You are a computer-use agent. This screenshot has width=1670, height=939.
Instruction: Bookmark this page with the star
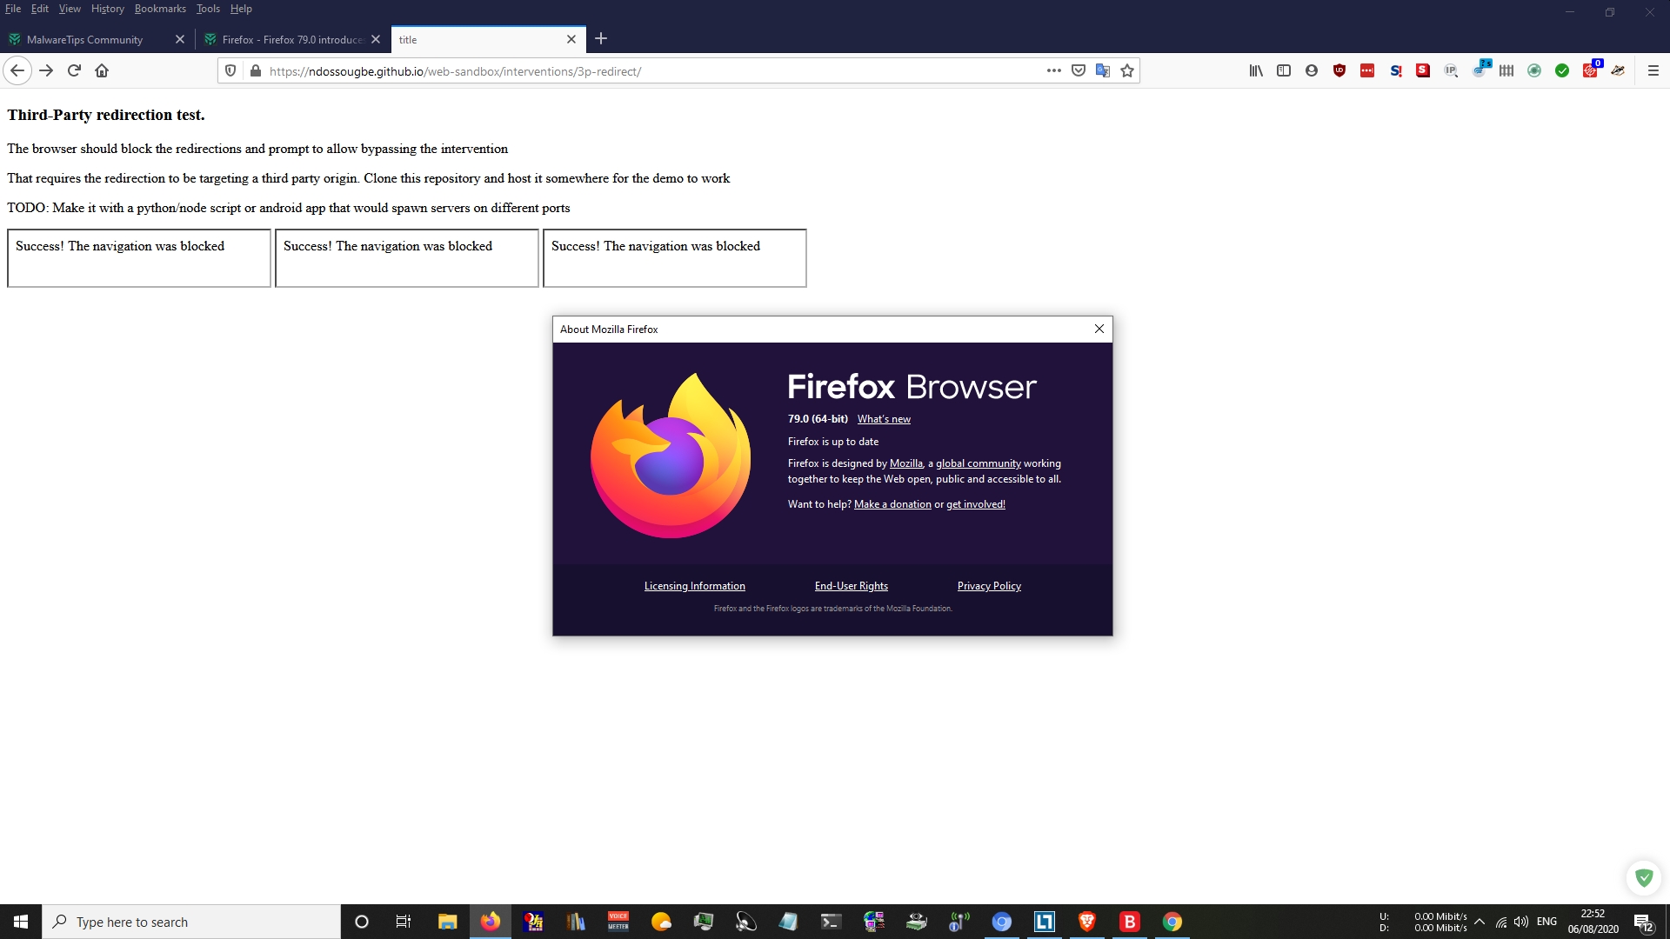pyautogui.click(x=1127, y=71)
